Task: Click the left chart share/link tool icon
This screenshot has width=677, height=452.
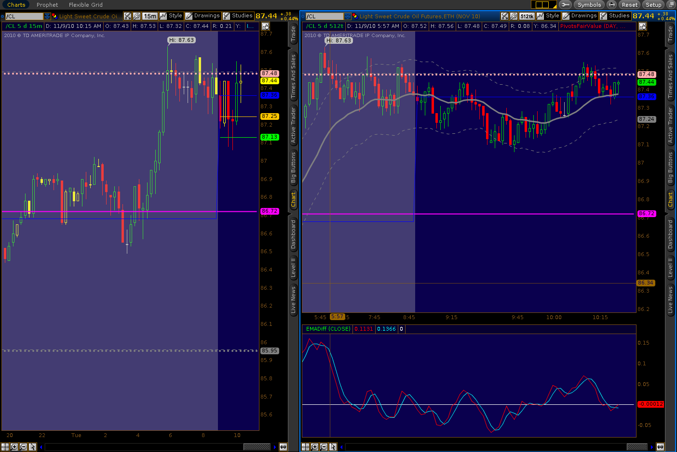Action: tap(127, 16)
